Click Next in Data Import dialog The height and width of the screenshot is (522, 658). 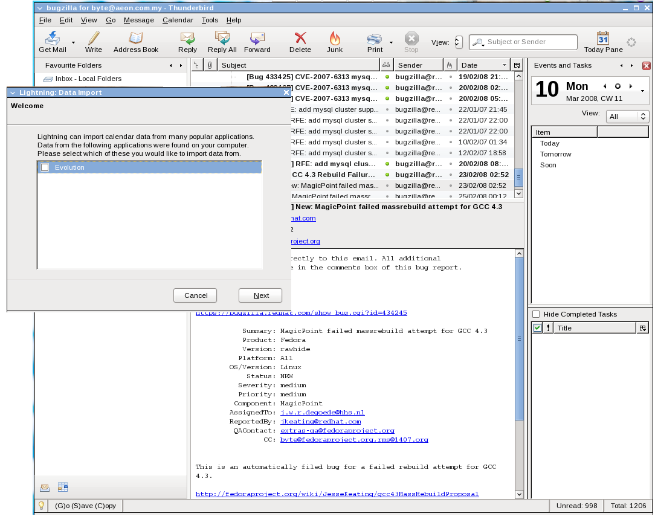point(261,295)
